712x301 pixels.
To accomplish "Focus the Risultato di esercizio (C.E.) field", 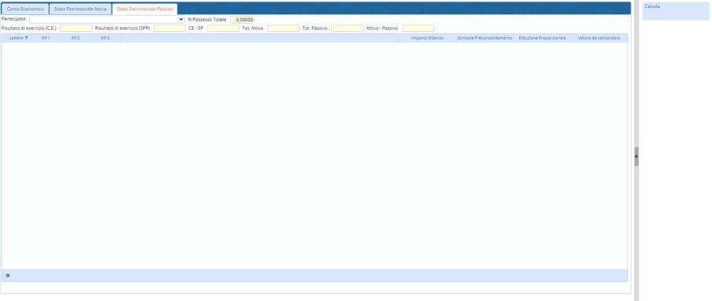I will click(76, 28).
